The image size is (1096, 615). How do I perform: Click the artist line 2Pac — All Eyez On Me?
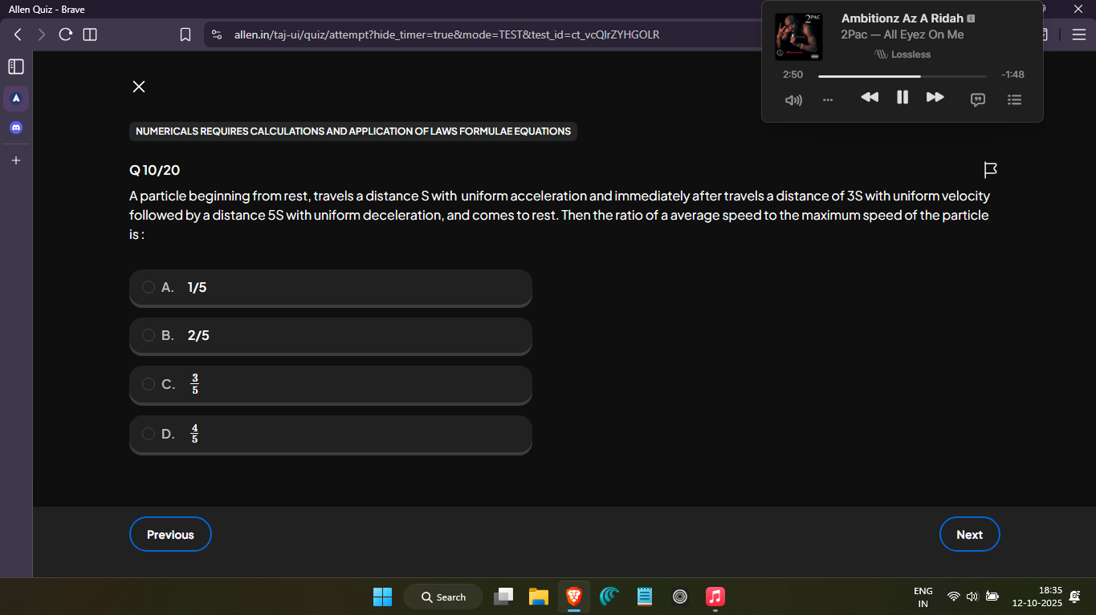(x=902, y=34)
